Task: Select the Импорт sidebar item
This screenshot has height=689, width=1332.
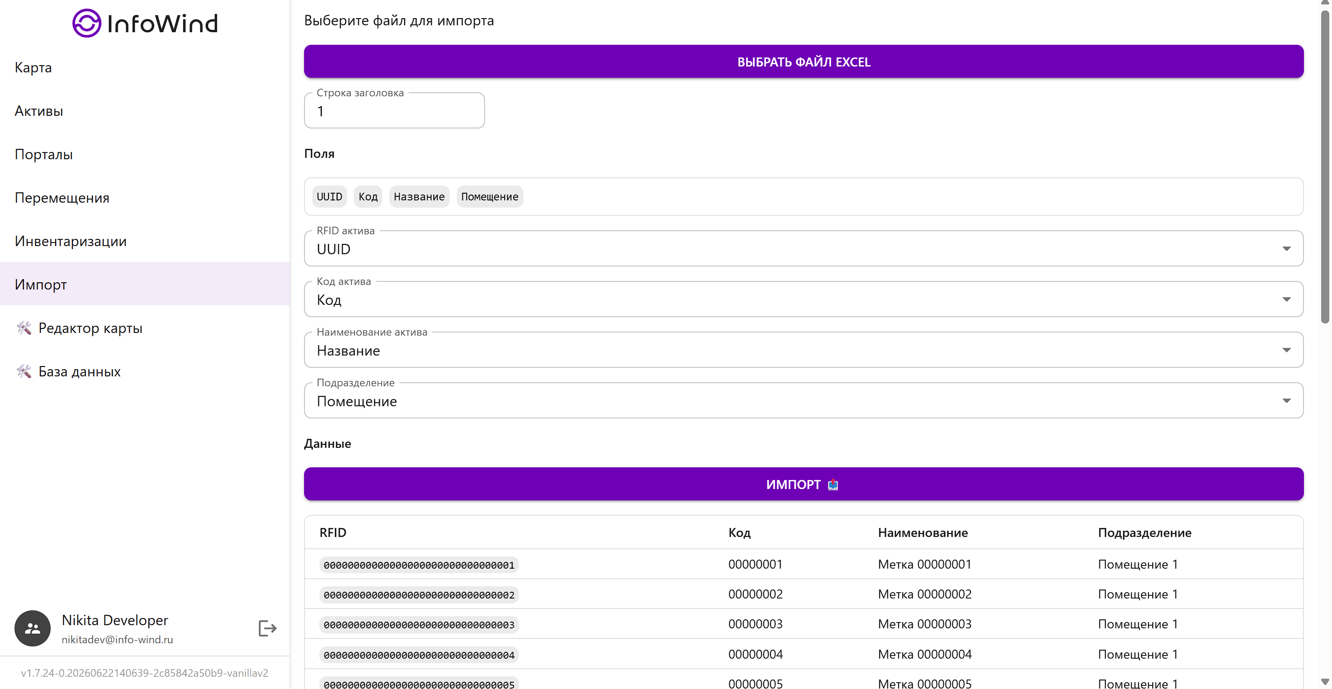Action: pyautogui.click(x=145, y=284)
